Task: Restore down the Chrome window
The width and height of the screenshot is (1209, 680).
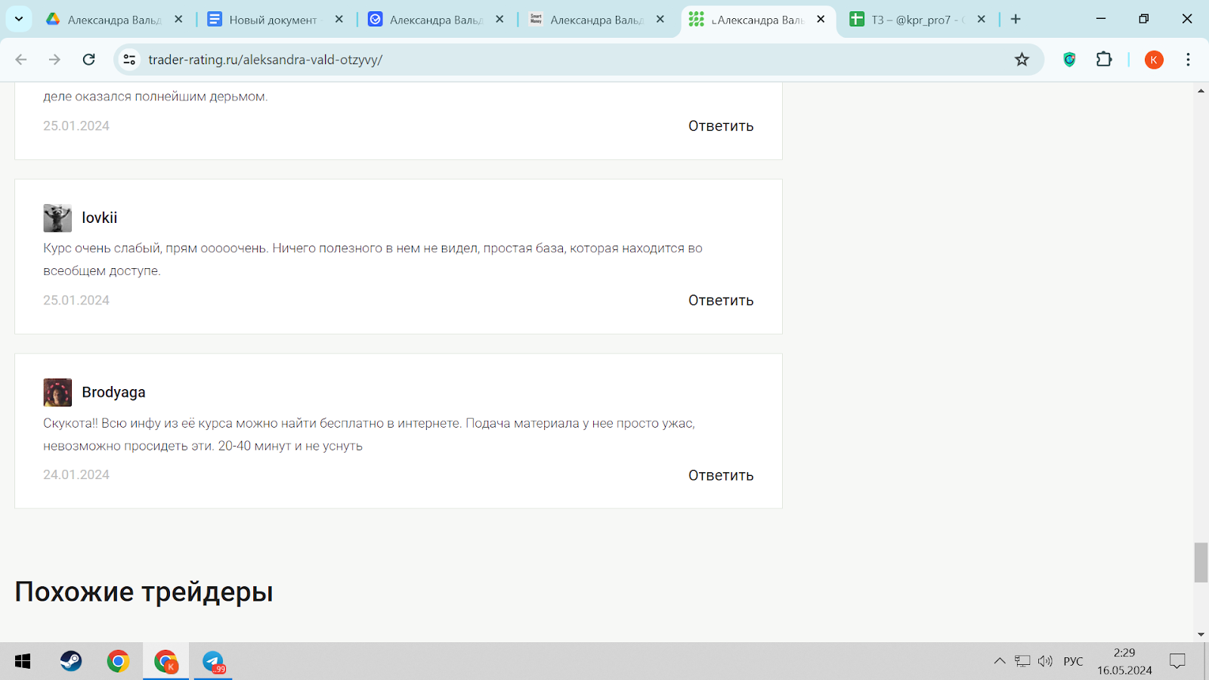Action: (1144, 19)
